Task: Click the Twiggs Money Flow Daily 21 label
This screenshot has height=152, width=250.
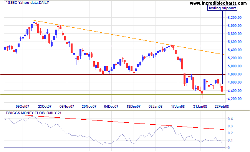Action: (33, 113)
